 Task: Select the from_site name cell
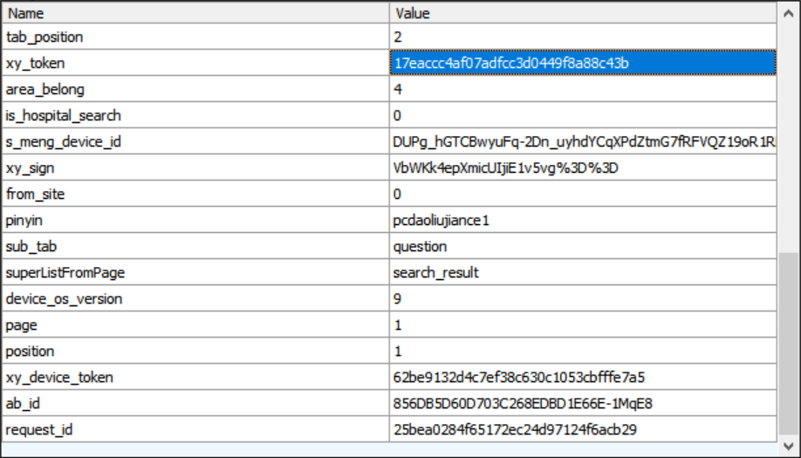tap(195, 194)
